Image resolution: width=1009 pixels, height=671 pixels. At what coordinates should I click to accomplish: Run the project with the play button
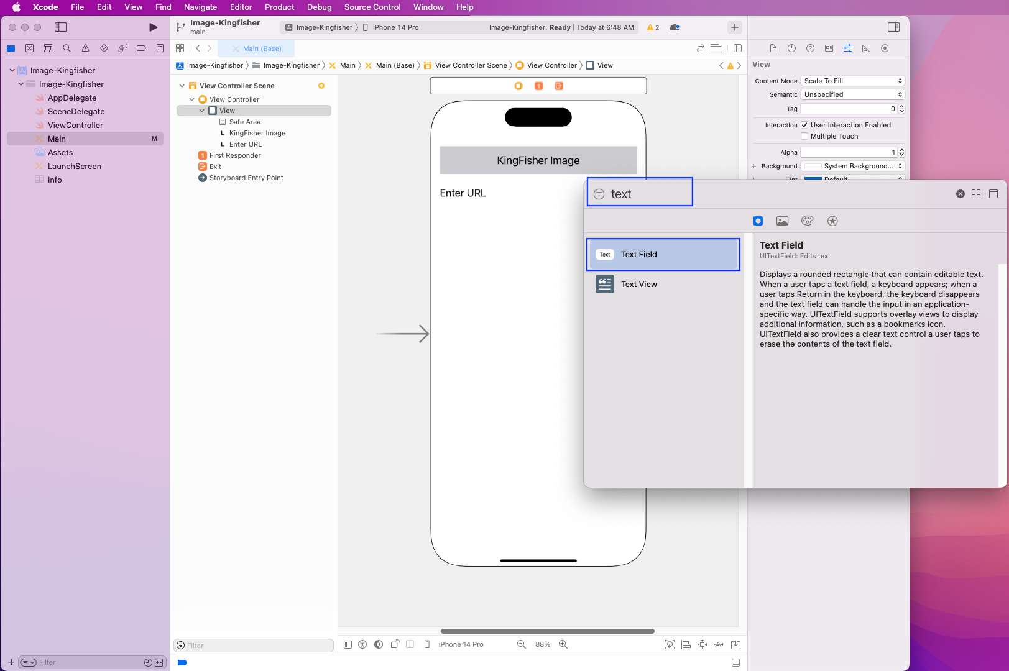tap(153, 27)
